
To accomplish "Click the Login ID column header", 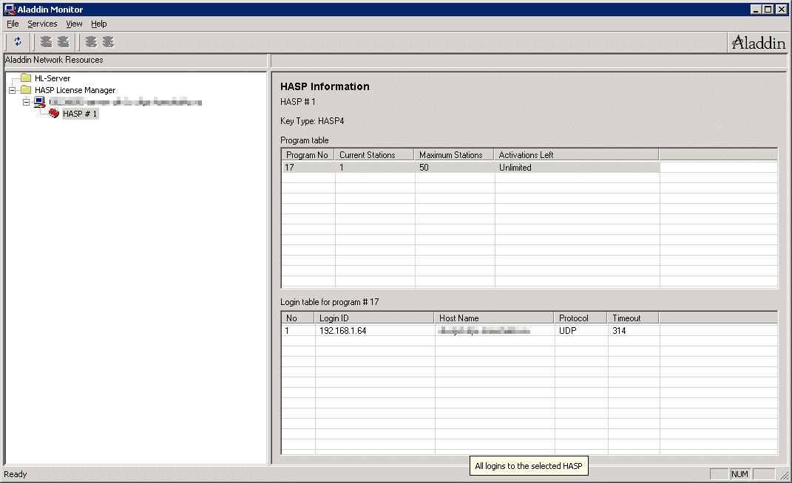I will 334,318.
